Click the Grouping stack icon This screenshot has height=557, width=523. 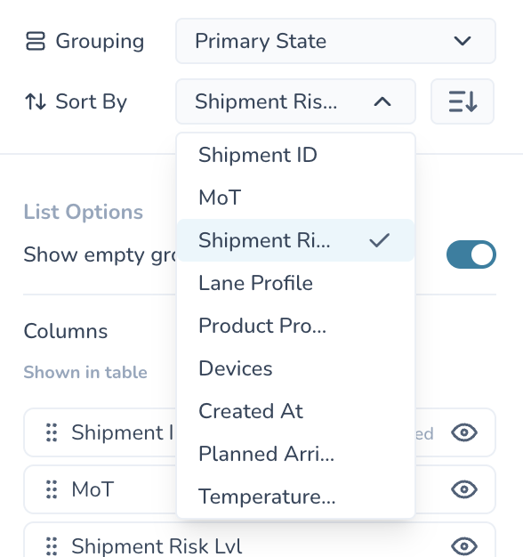pyautogui.click(x=36, y=41)
